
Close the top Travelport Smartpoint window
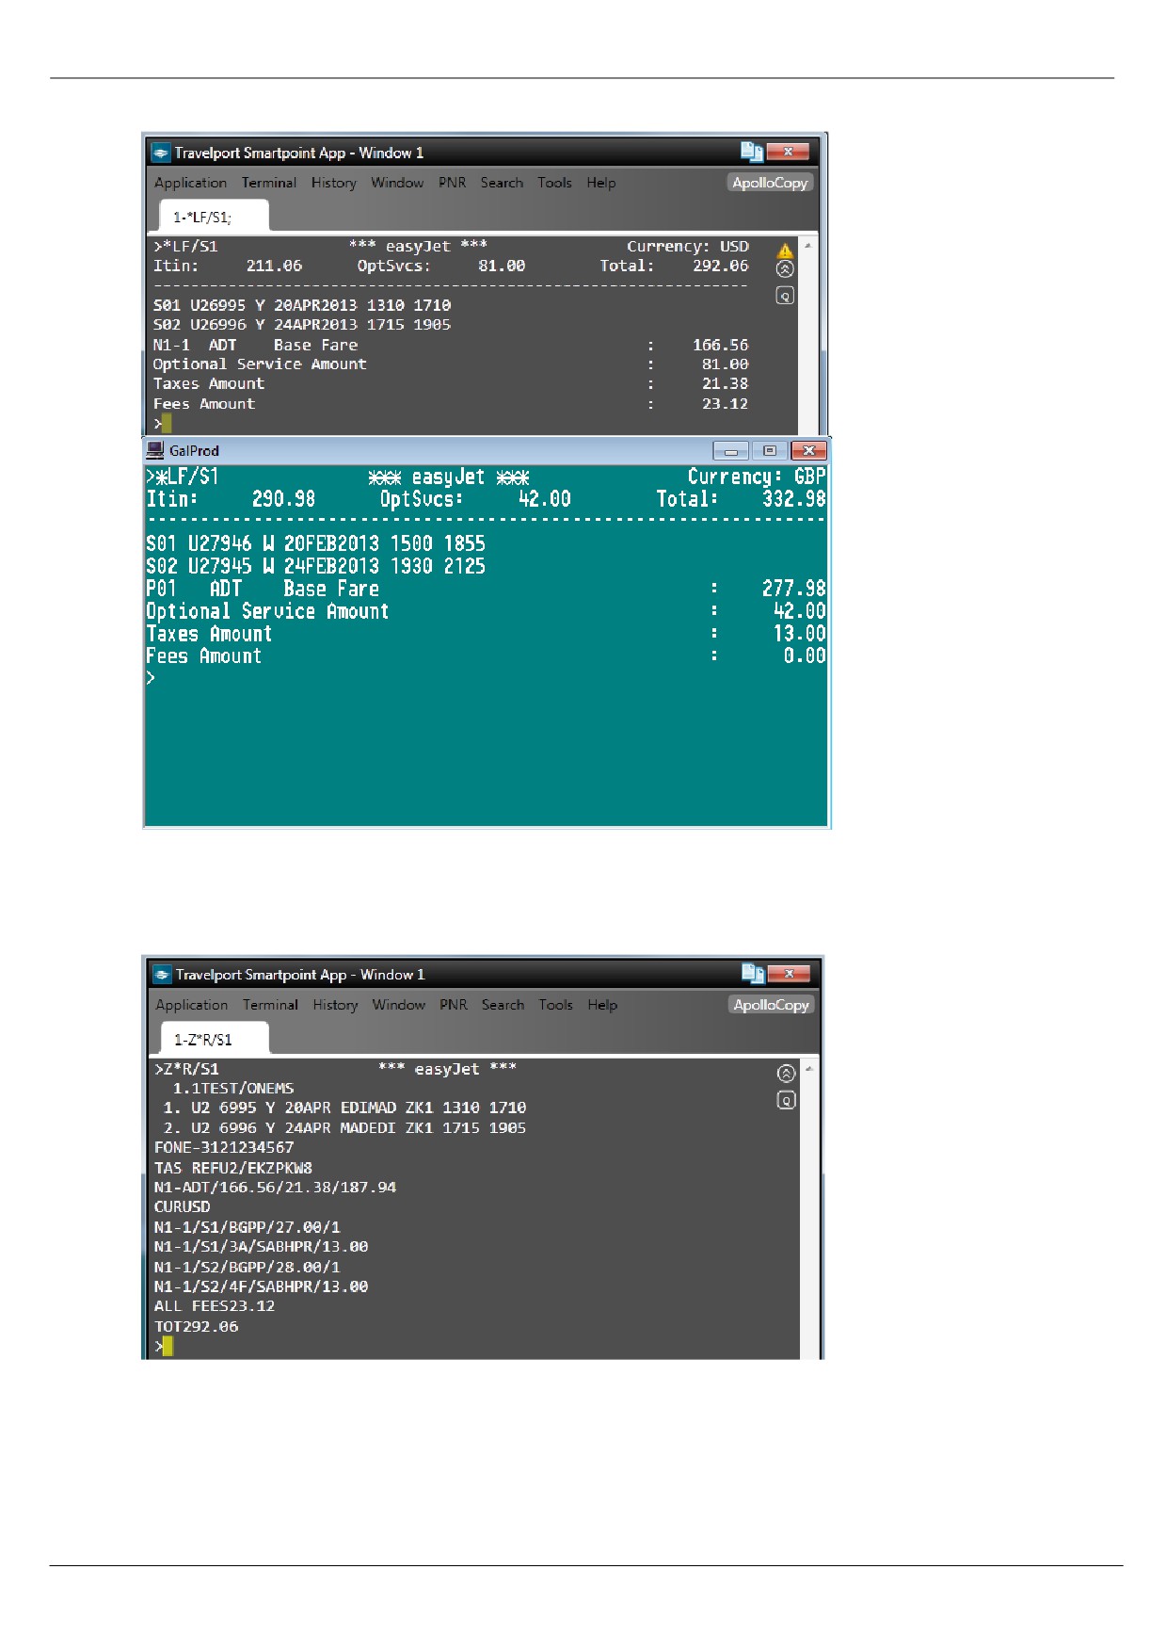(789, 152)
